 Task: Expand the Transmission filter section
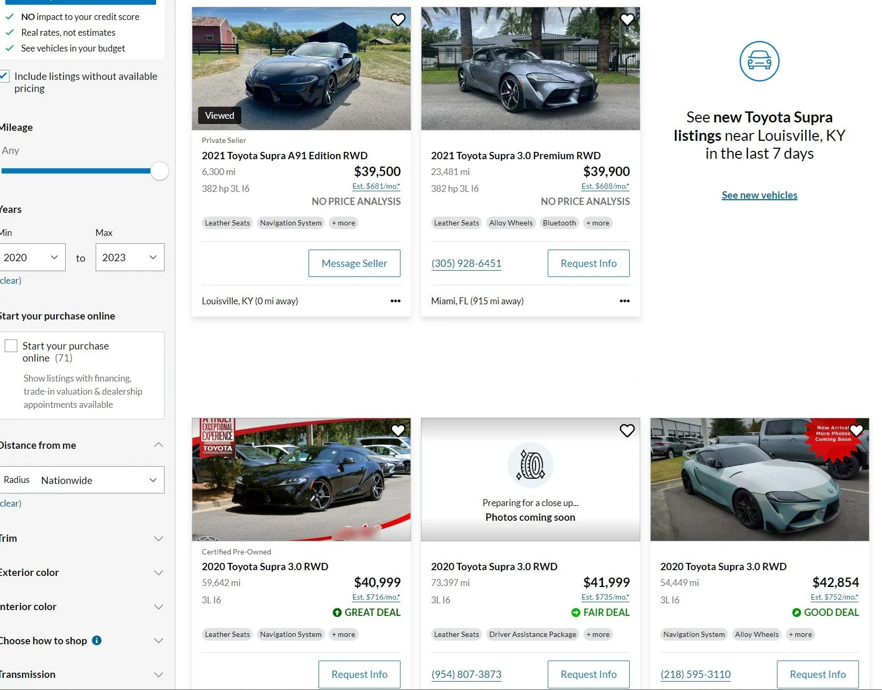(158, 675)
